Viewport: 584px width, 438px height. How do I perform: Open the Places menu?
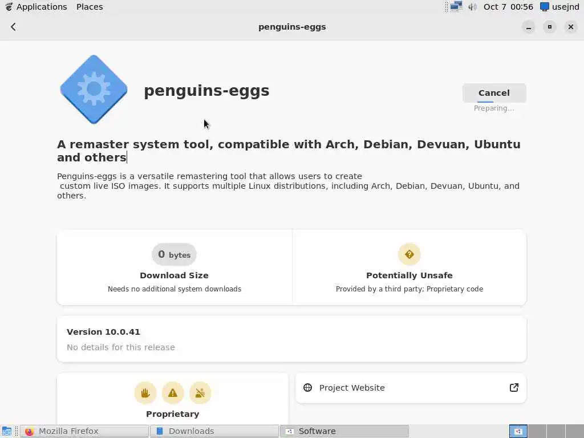(90, 7)
